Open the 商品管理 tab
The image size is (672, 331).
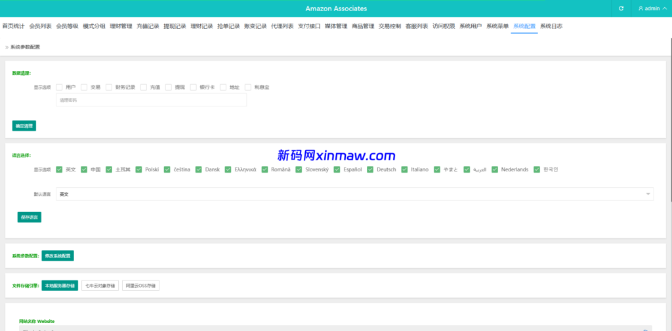[x=363, y=26]
